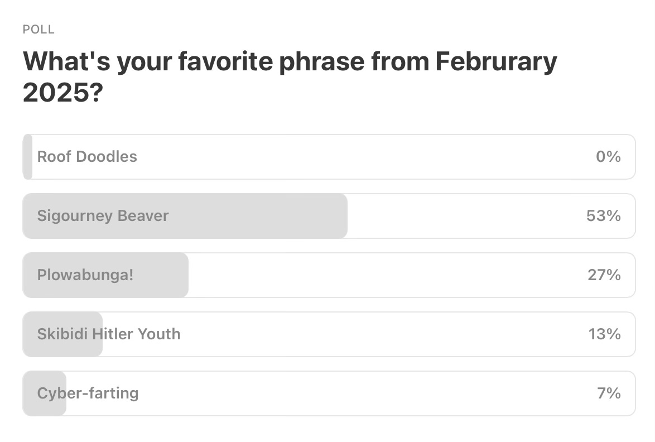Click 2025? in the poll heading
Screen dimensions: 655x442
coord(62,92)
